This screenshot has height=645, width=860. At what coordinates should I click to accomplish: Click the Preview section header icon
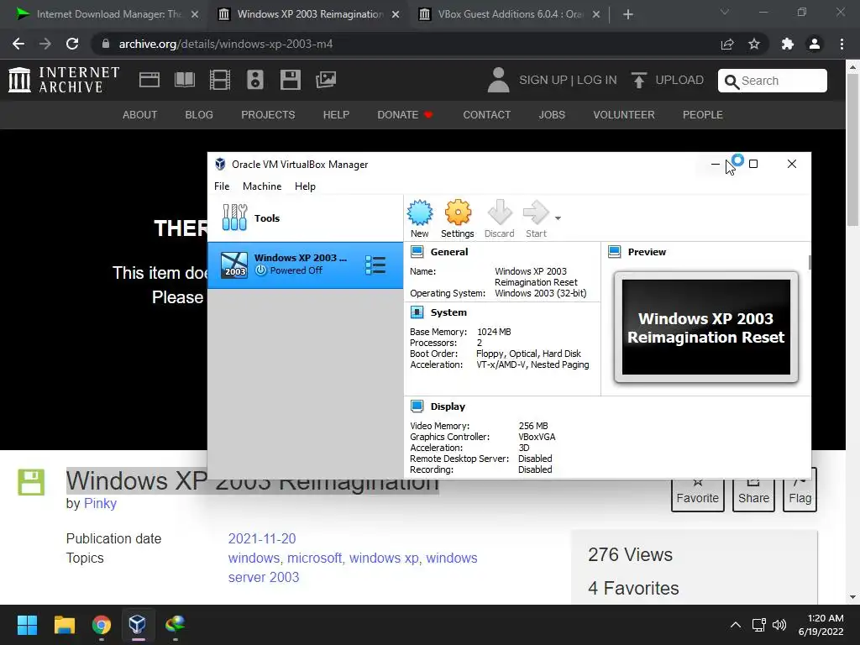614,252
